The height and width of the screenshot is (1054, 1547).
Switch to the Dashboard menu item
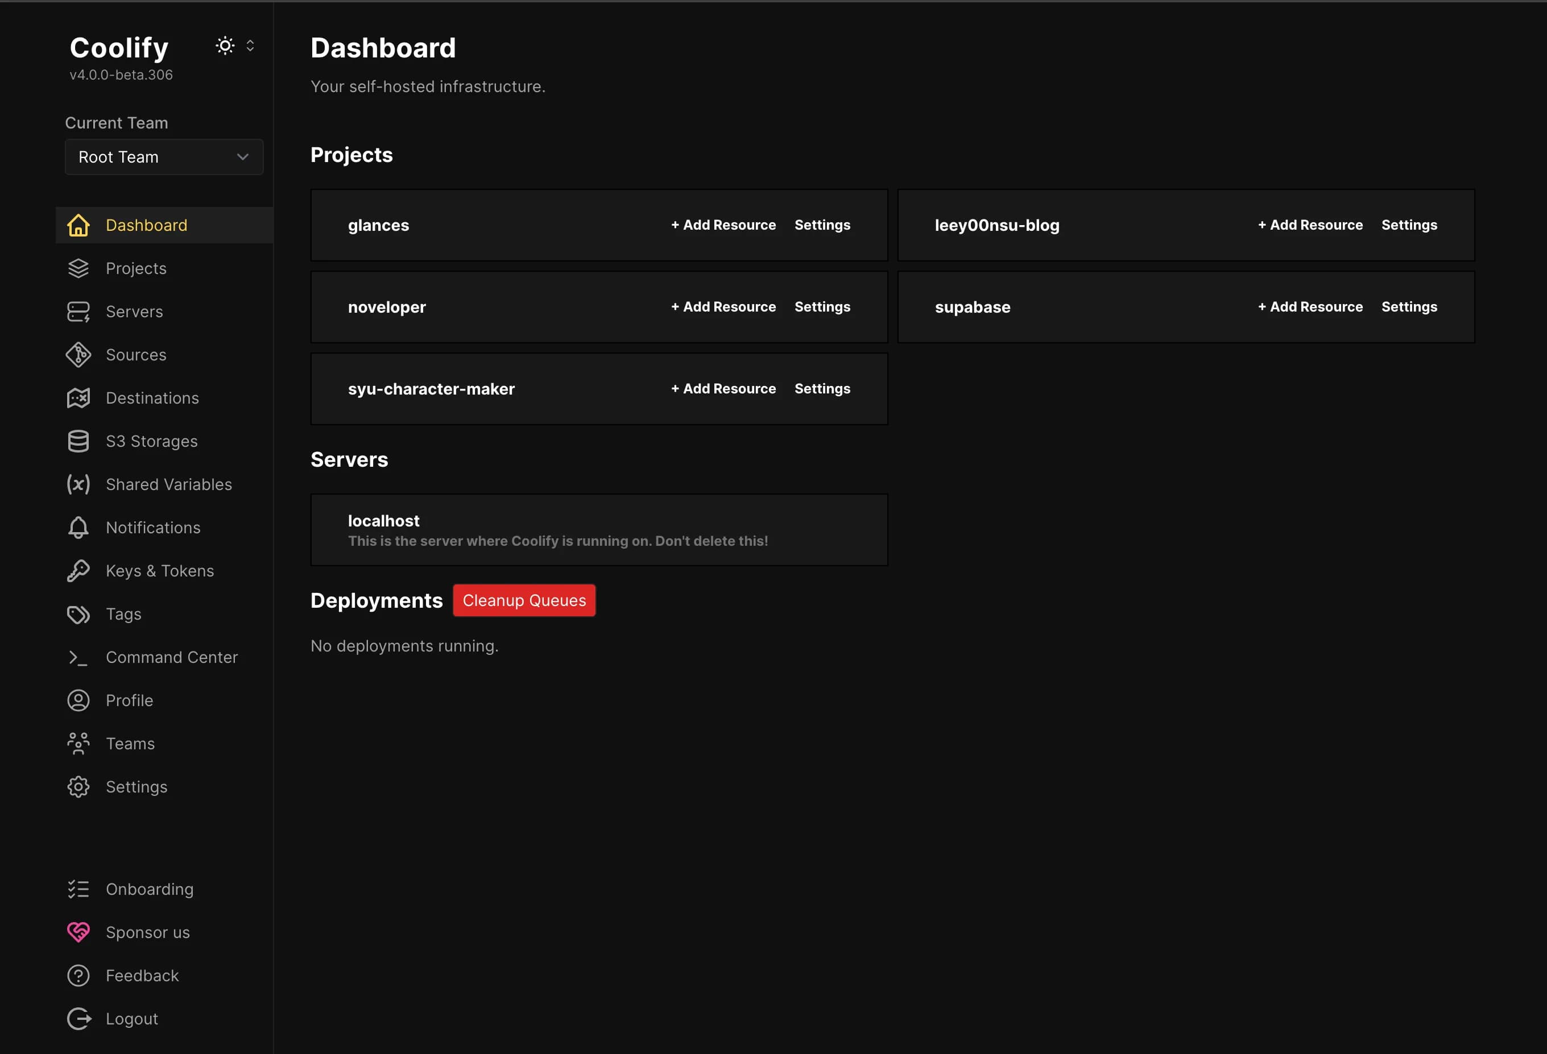click(145, 225)
